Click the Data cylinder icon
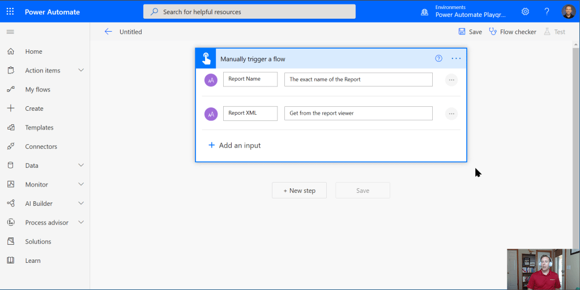The height and width of the screenshot is (290, 580). coord(11,165)
